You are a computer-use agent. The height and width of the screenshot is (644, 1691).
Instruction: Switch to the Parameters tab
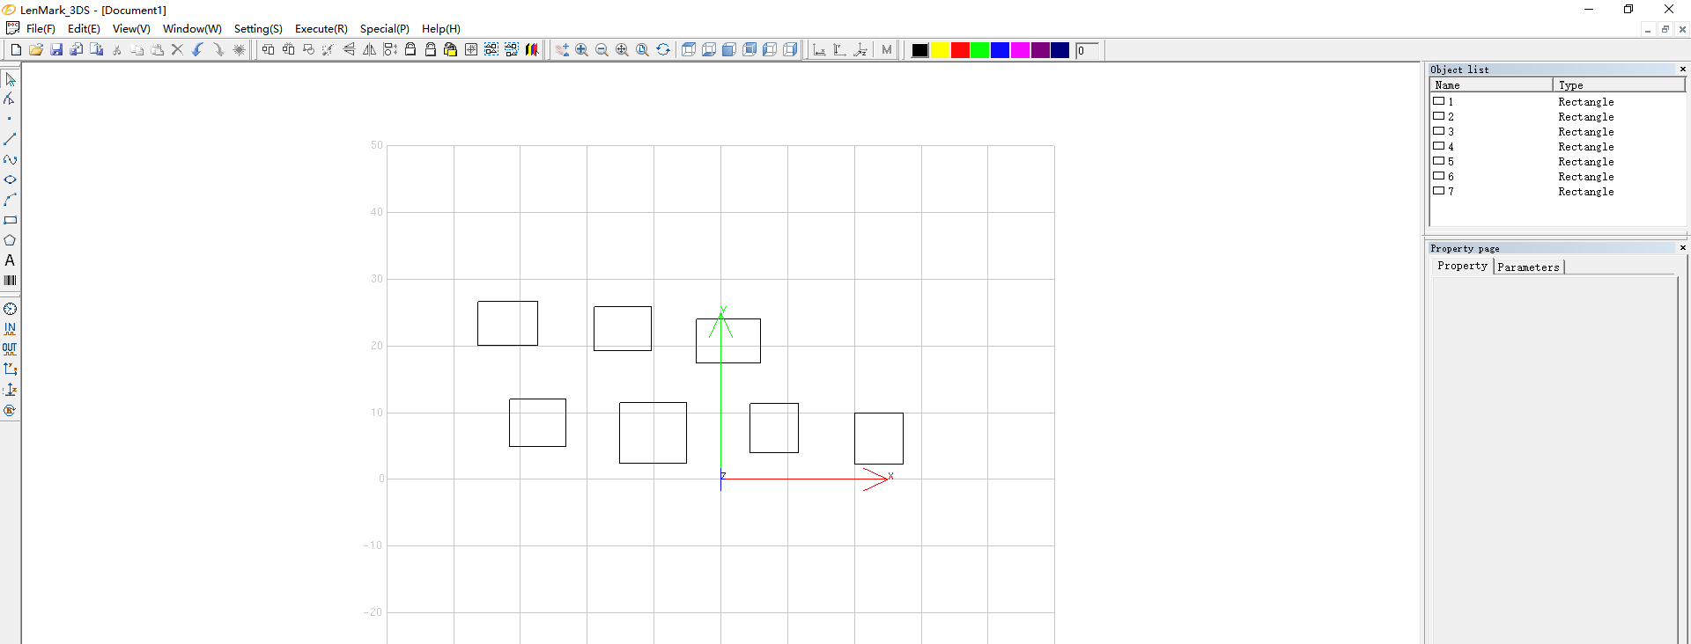tap(1528, 267)
